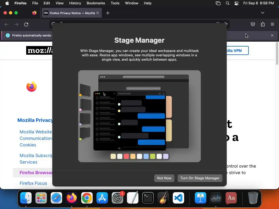
Task: Open the History menu
Action: point(75,3)
